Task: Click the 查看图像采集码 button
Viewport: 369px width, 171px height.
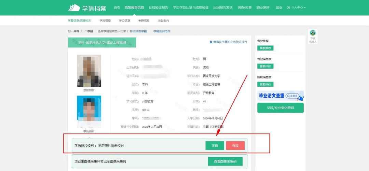Action: (225, 161)
